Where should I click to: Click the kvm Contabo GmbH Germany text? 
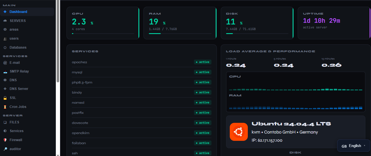coord(285,132)
